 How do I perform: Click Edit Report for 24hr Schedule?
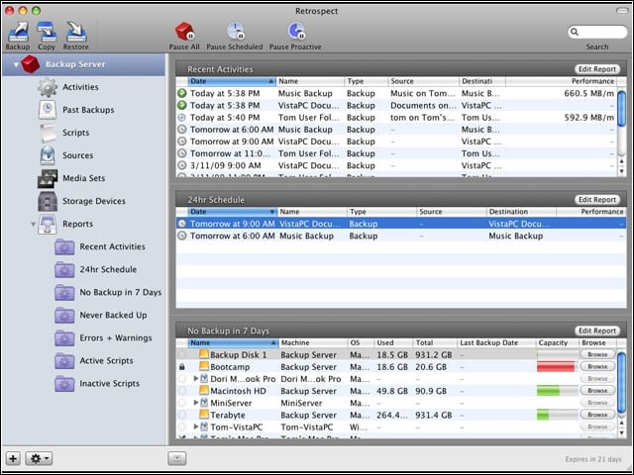click(x=596, y=200)
